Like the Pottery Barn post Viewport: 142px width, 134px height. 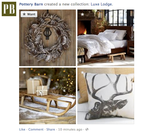point(22,129)
